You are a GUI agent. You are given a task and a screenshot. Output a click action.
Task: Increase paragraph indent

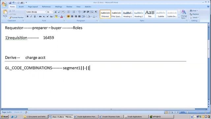coord(88,12)
